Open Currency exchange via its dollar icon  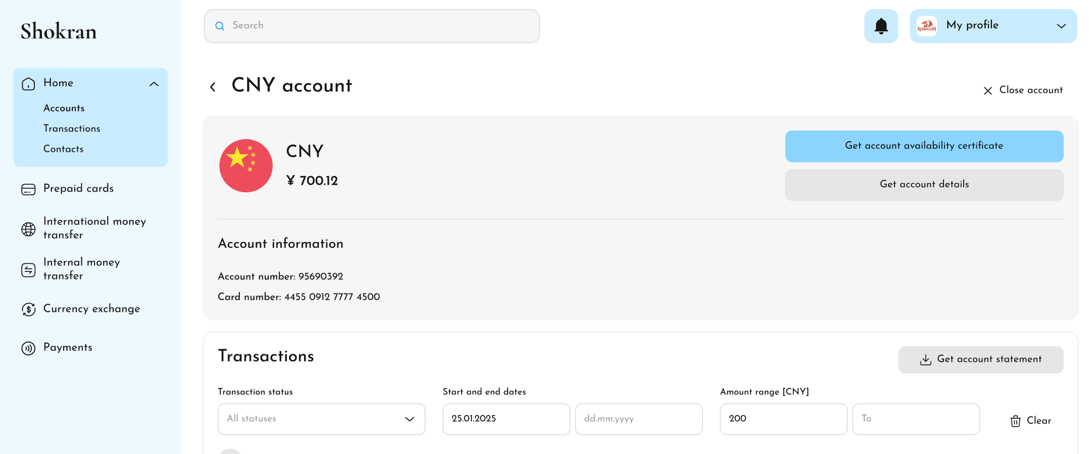(29, 309)
